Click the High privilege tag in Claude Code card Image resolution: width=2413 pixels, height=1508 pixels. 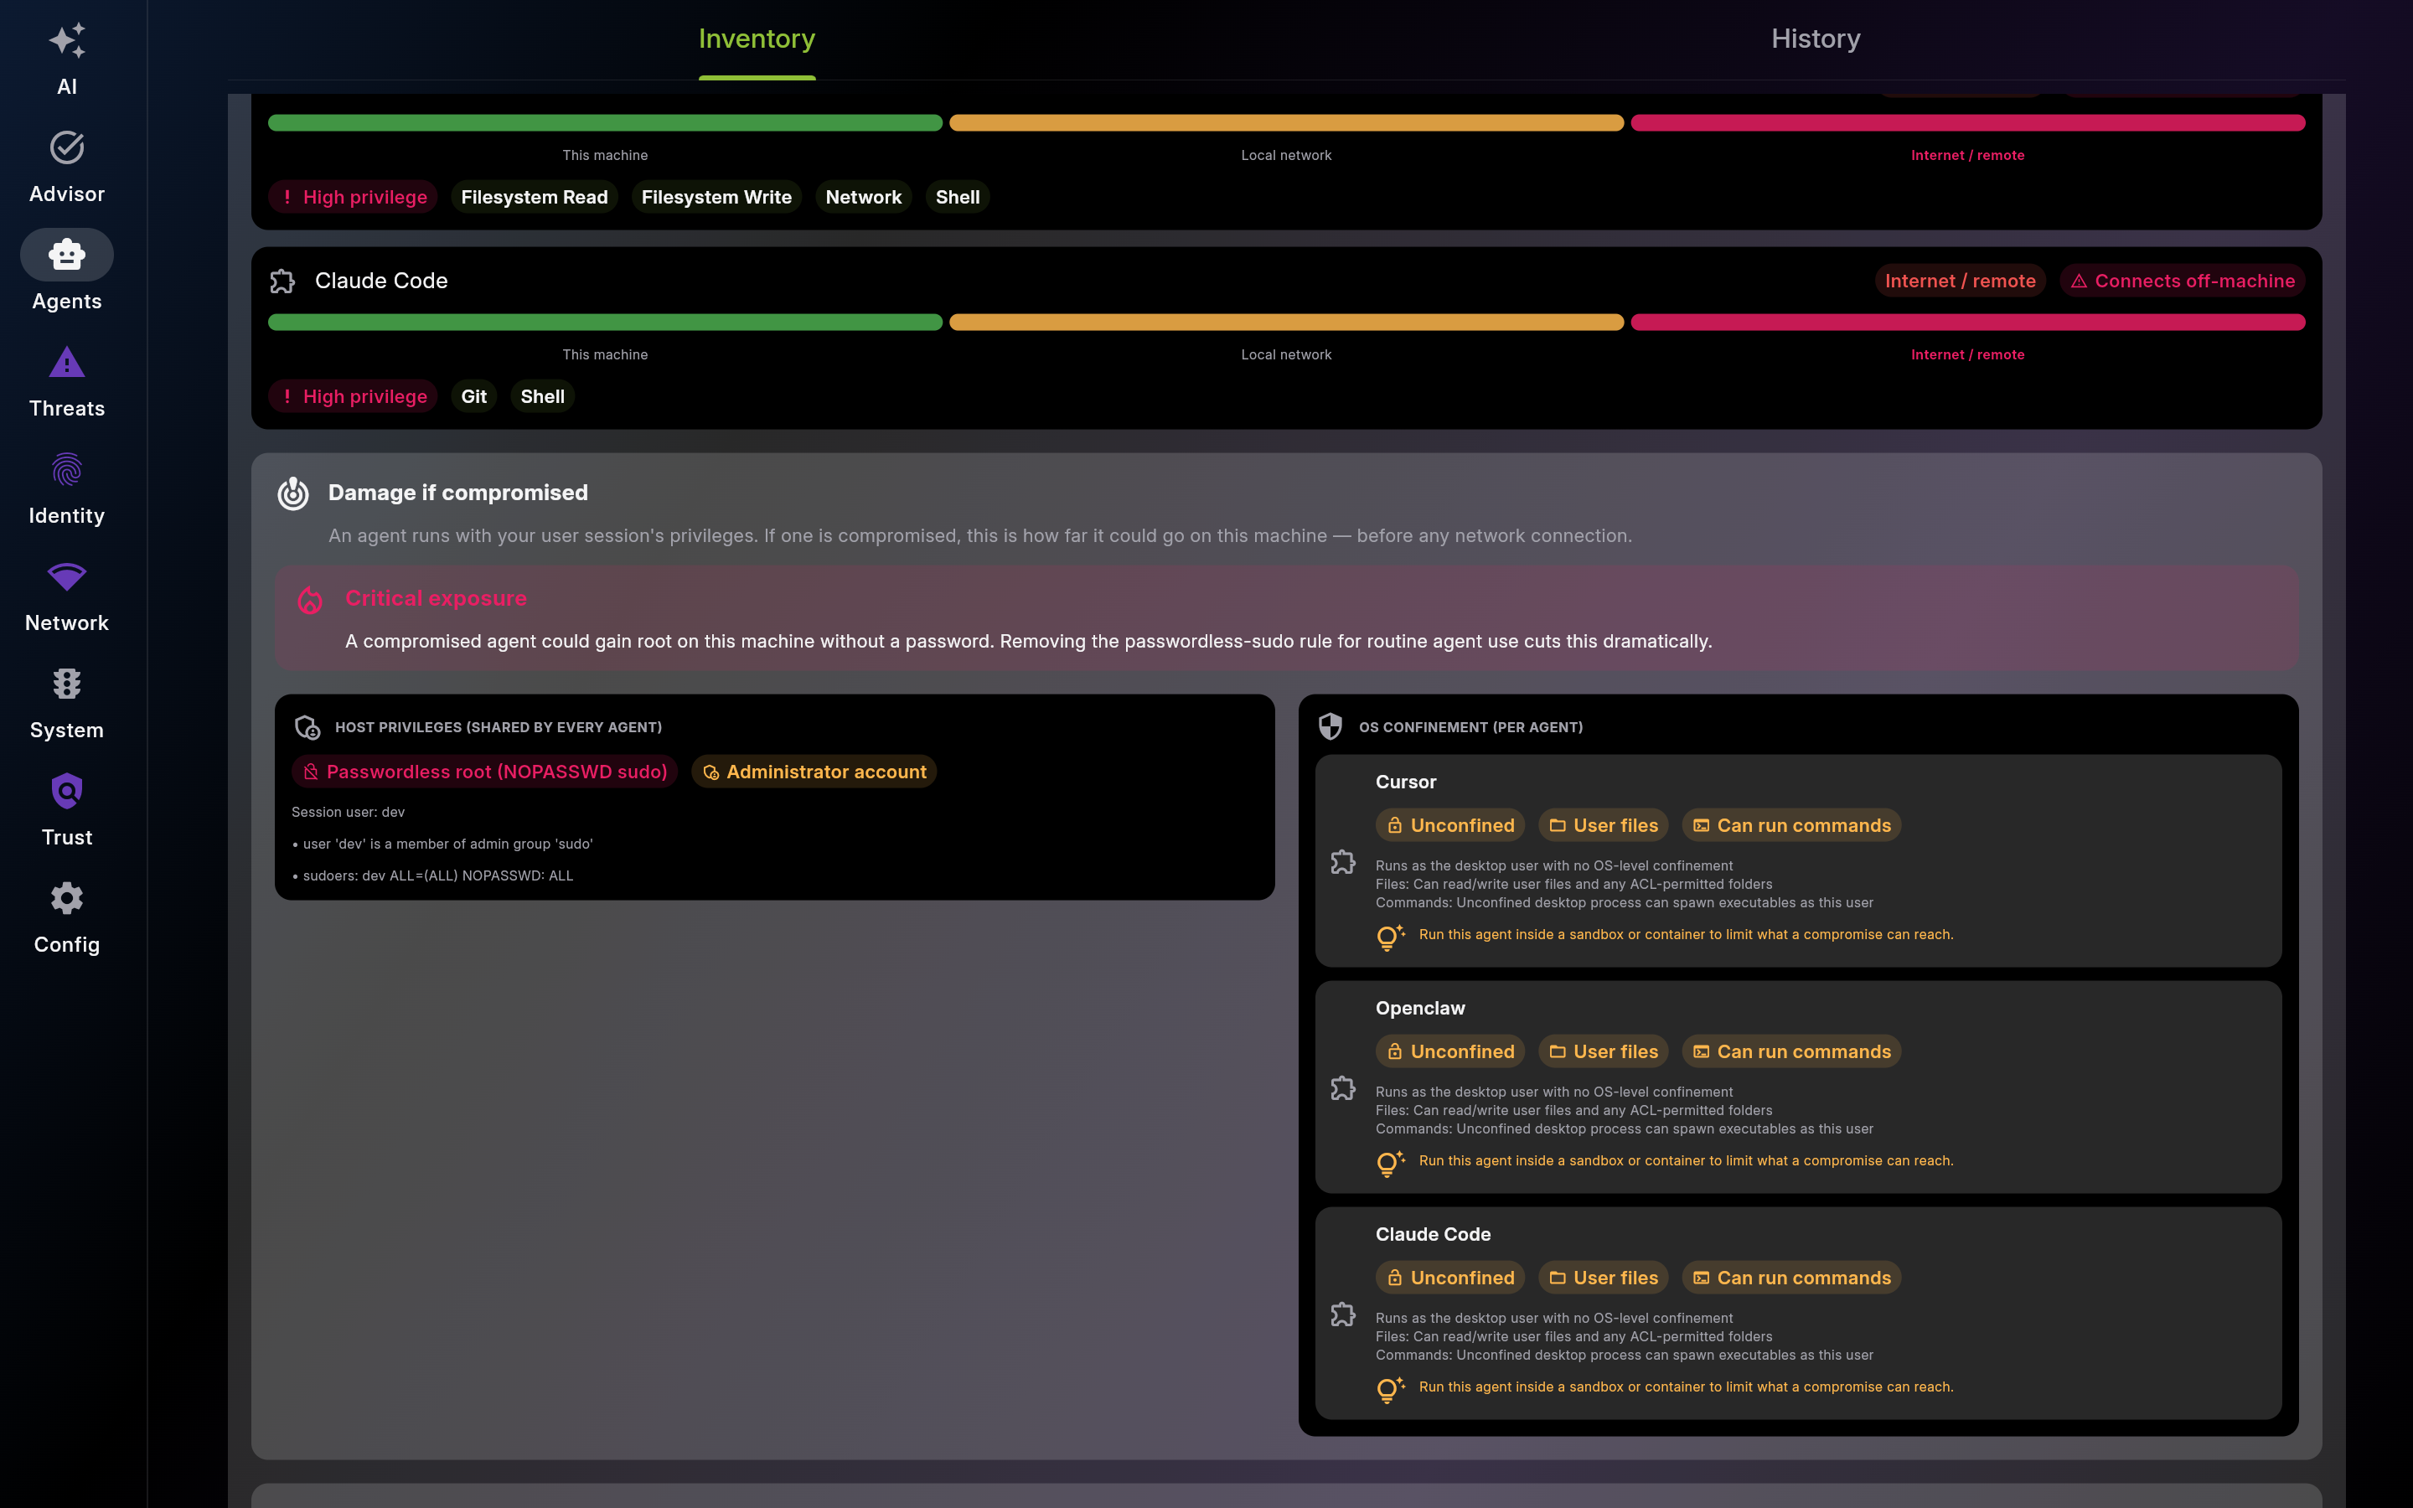click(353, 397)
